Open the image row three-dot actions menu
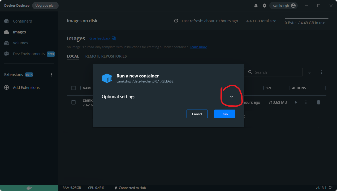The image size is (337, 191). (x=306, y=102)
